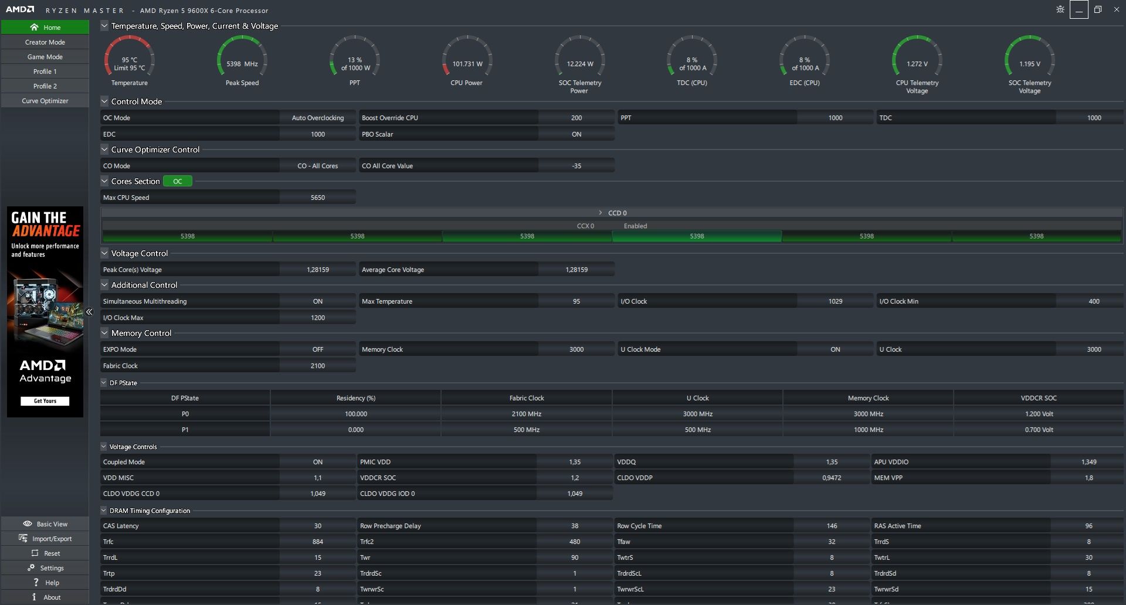Click the I/O Clock Max 1200 value
This screenshot has height=605, width=1126.
coord(317,318)
